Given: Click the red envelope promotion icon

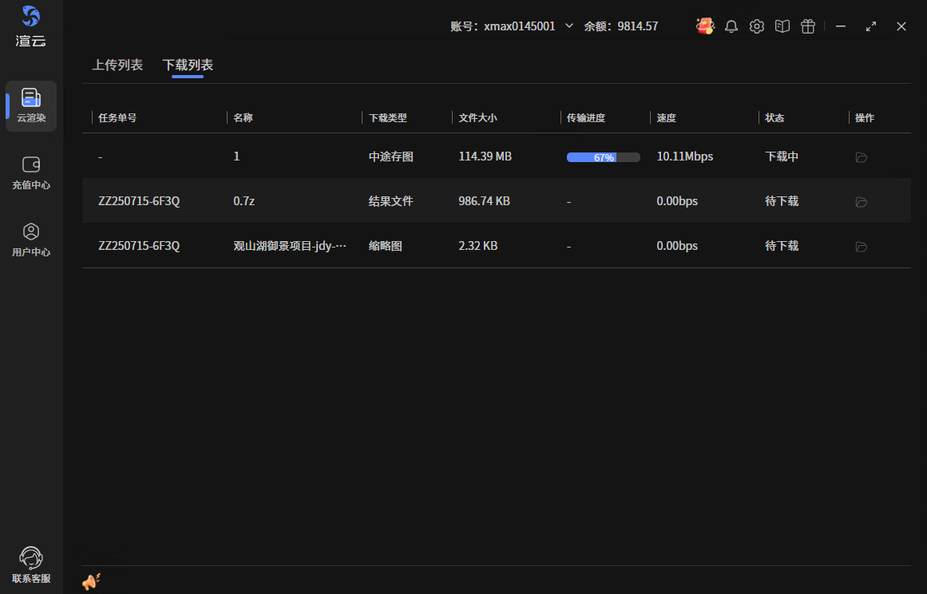Looking at the screenshot, I should [704, 26].
